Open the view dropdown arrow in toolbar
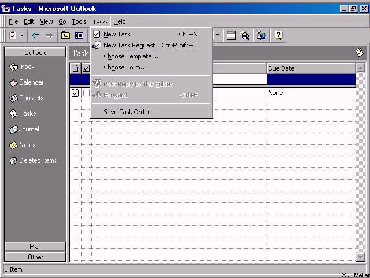Image resolution: width=370 pixels, height=278 pixels. (217, 36)
